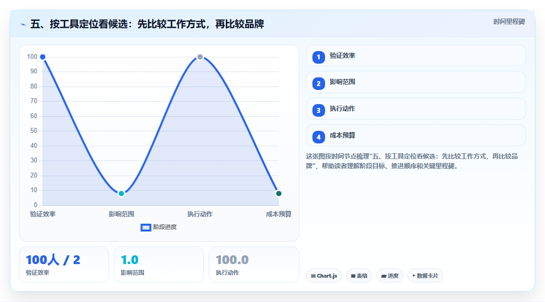The height and width of the screenshot is (302, 545).
Task: Click the y-axis value 0
Action: [36, 205]
